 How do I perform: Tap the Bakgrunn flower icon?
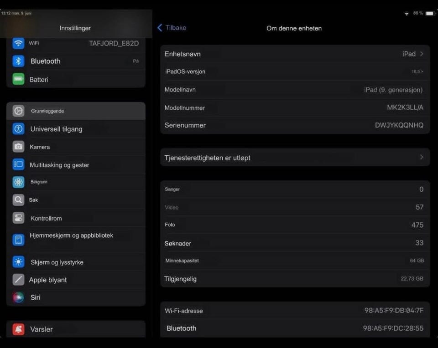(18, 182)
